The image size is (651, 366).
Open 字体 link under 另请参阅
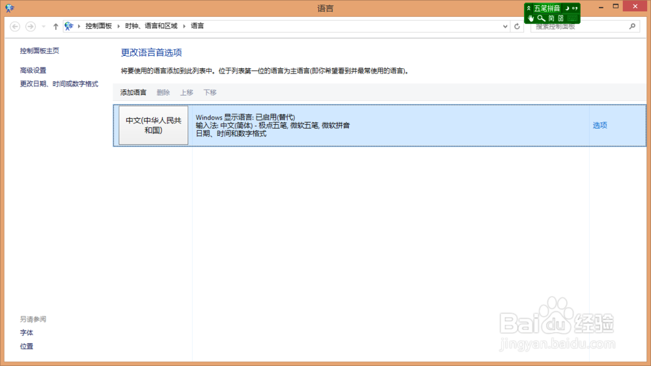click(x=27, y=332)
